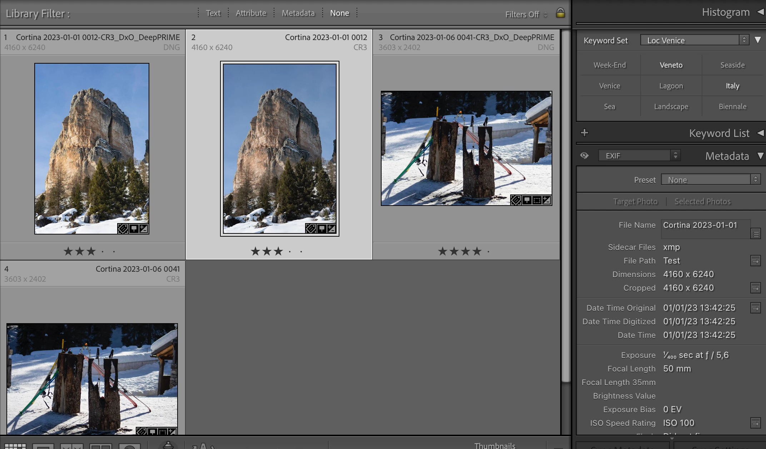Toggle the Veneto keyword
Viewport: 766px width, 449px height.
(x=671, y=65)
